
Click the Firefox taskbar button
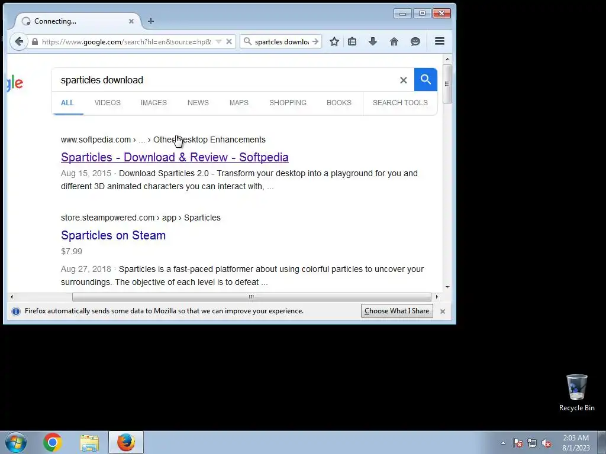point(126,442)
